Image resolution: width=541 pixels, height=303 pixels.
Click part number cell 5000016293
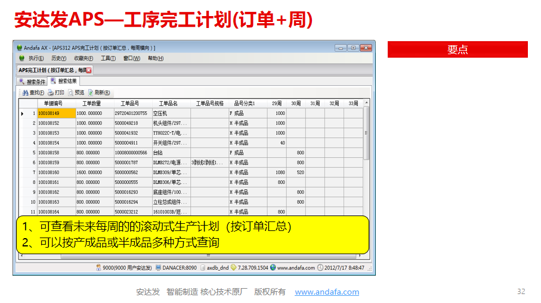[133, 192]
